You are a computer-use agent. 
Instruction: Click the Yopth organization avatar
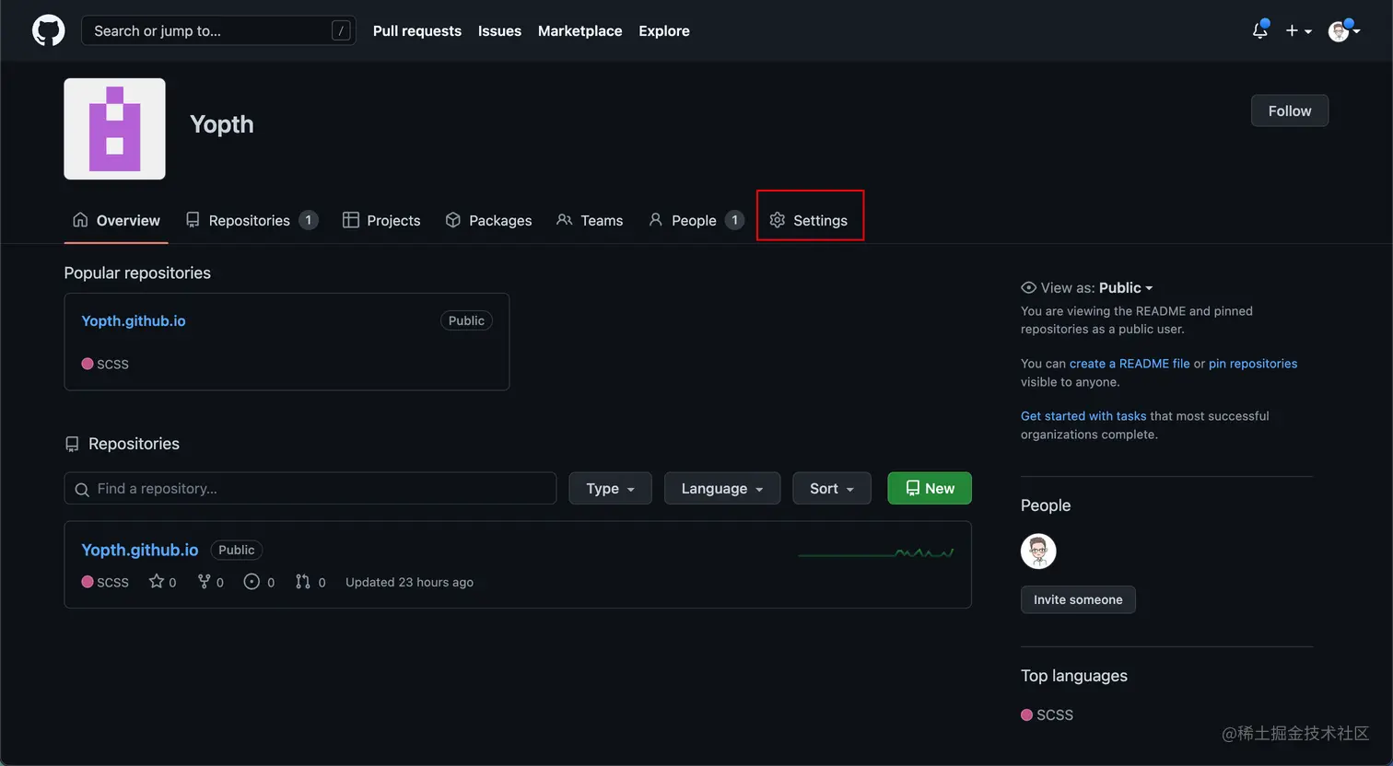pos(114,129)
